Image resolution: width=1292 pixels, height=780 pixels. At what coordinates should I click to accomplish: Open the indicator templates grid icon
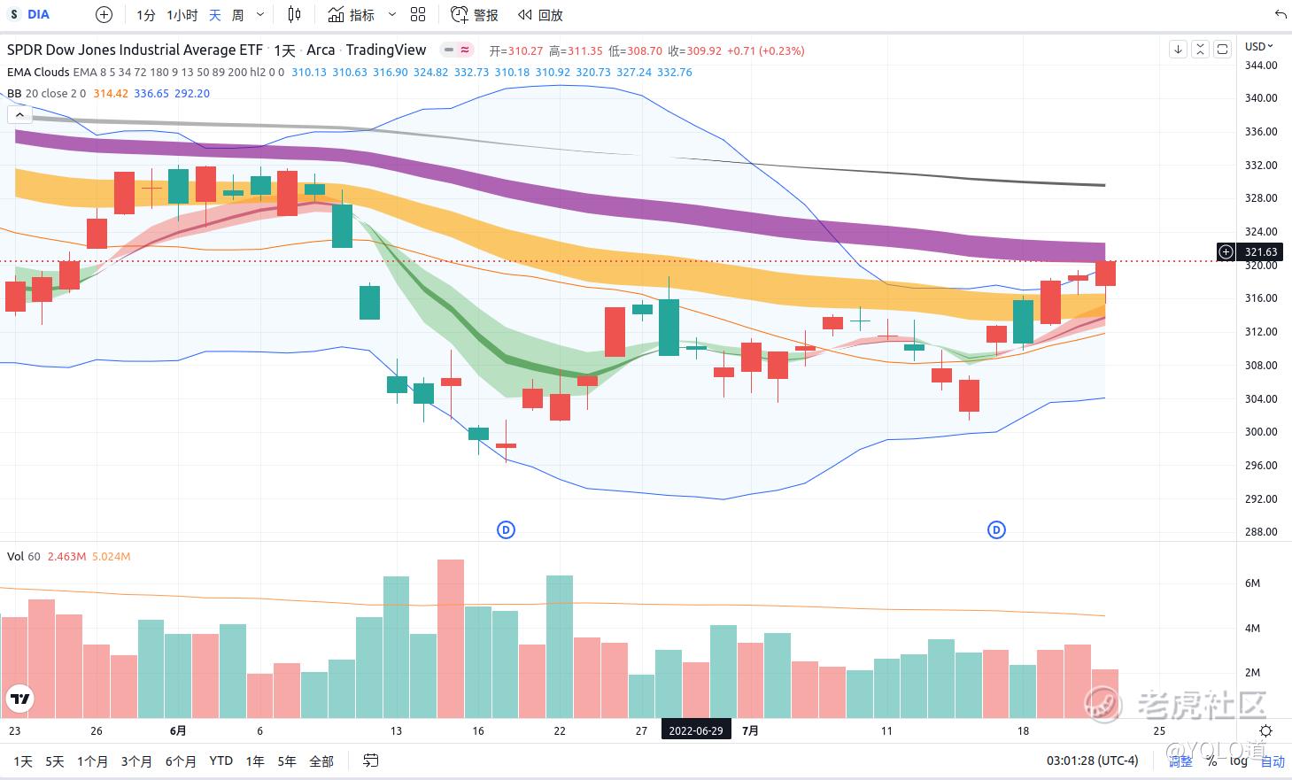click(x=419, y=15)
